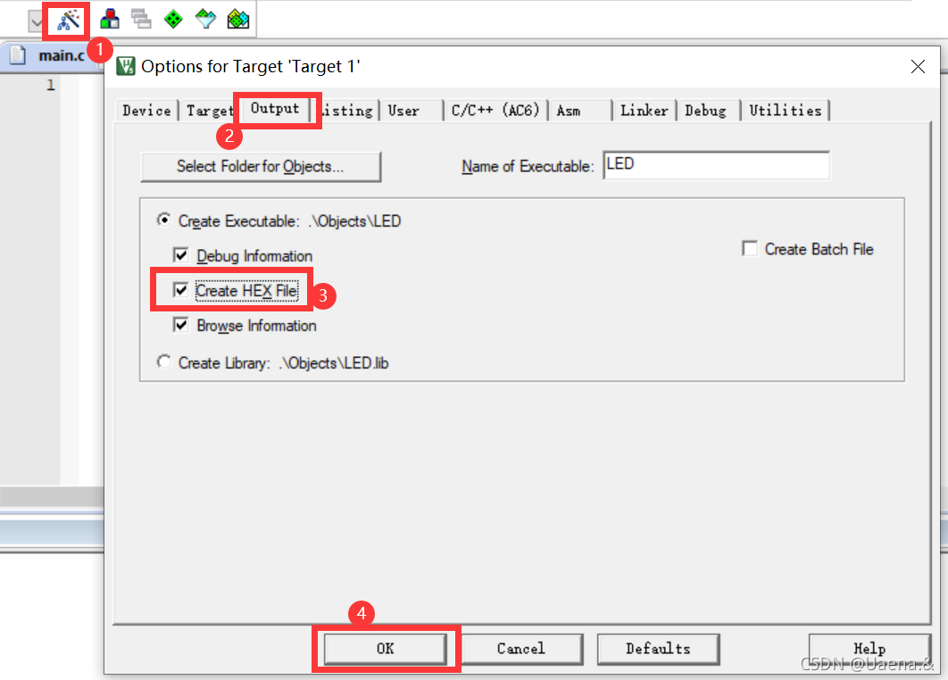Open the target selection dropdown arrow in toolbar

tap(37, 21)
